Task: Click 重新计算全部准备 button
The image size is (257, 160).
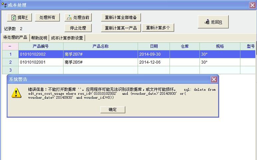Action: [121, 18]
